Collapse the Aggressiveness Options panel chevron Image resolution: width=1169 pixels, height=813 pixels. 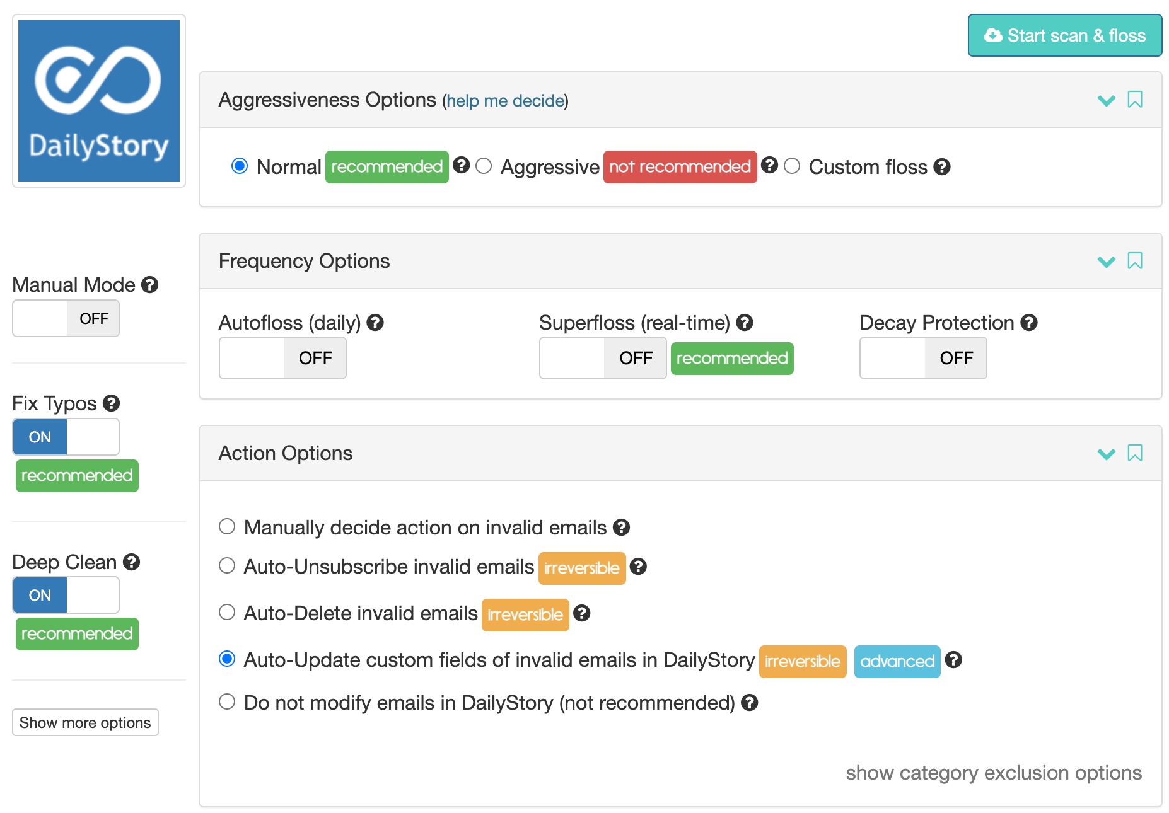click(1106, 100)
